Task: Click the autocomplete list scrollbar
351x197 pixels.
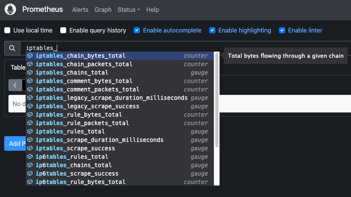Action: click(217, 100)
